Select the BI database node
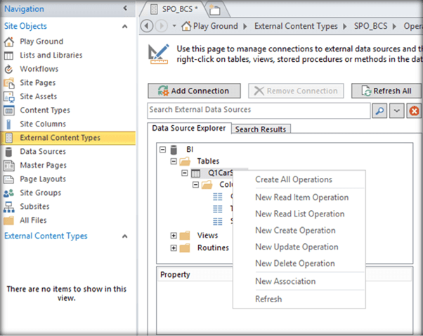423x336 pixels. click(190, 149)
